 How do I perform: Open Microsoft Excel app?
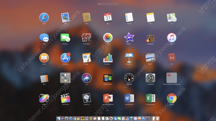[x=150, y=98]
